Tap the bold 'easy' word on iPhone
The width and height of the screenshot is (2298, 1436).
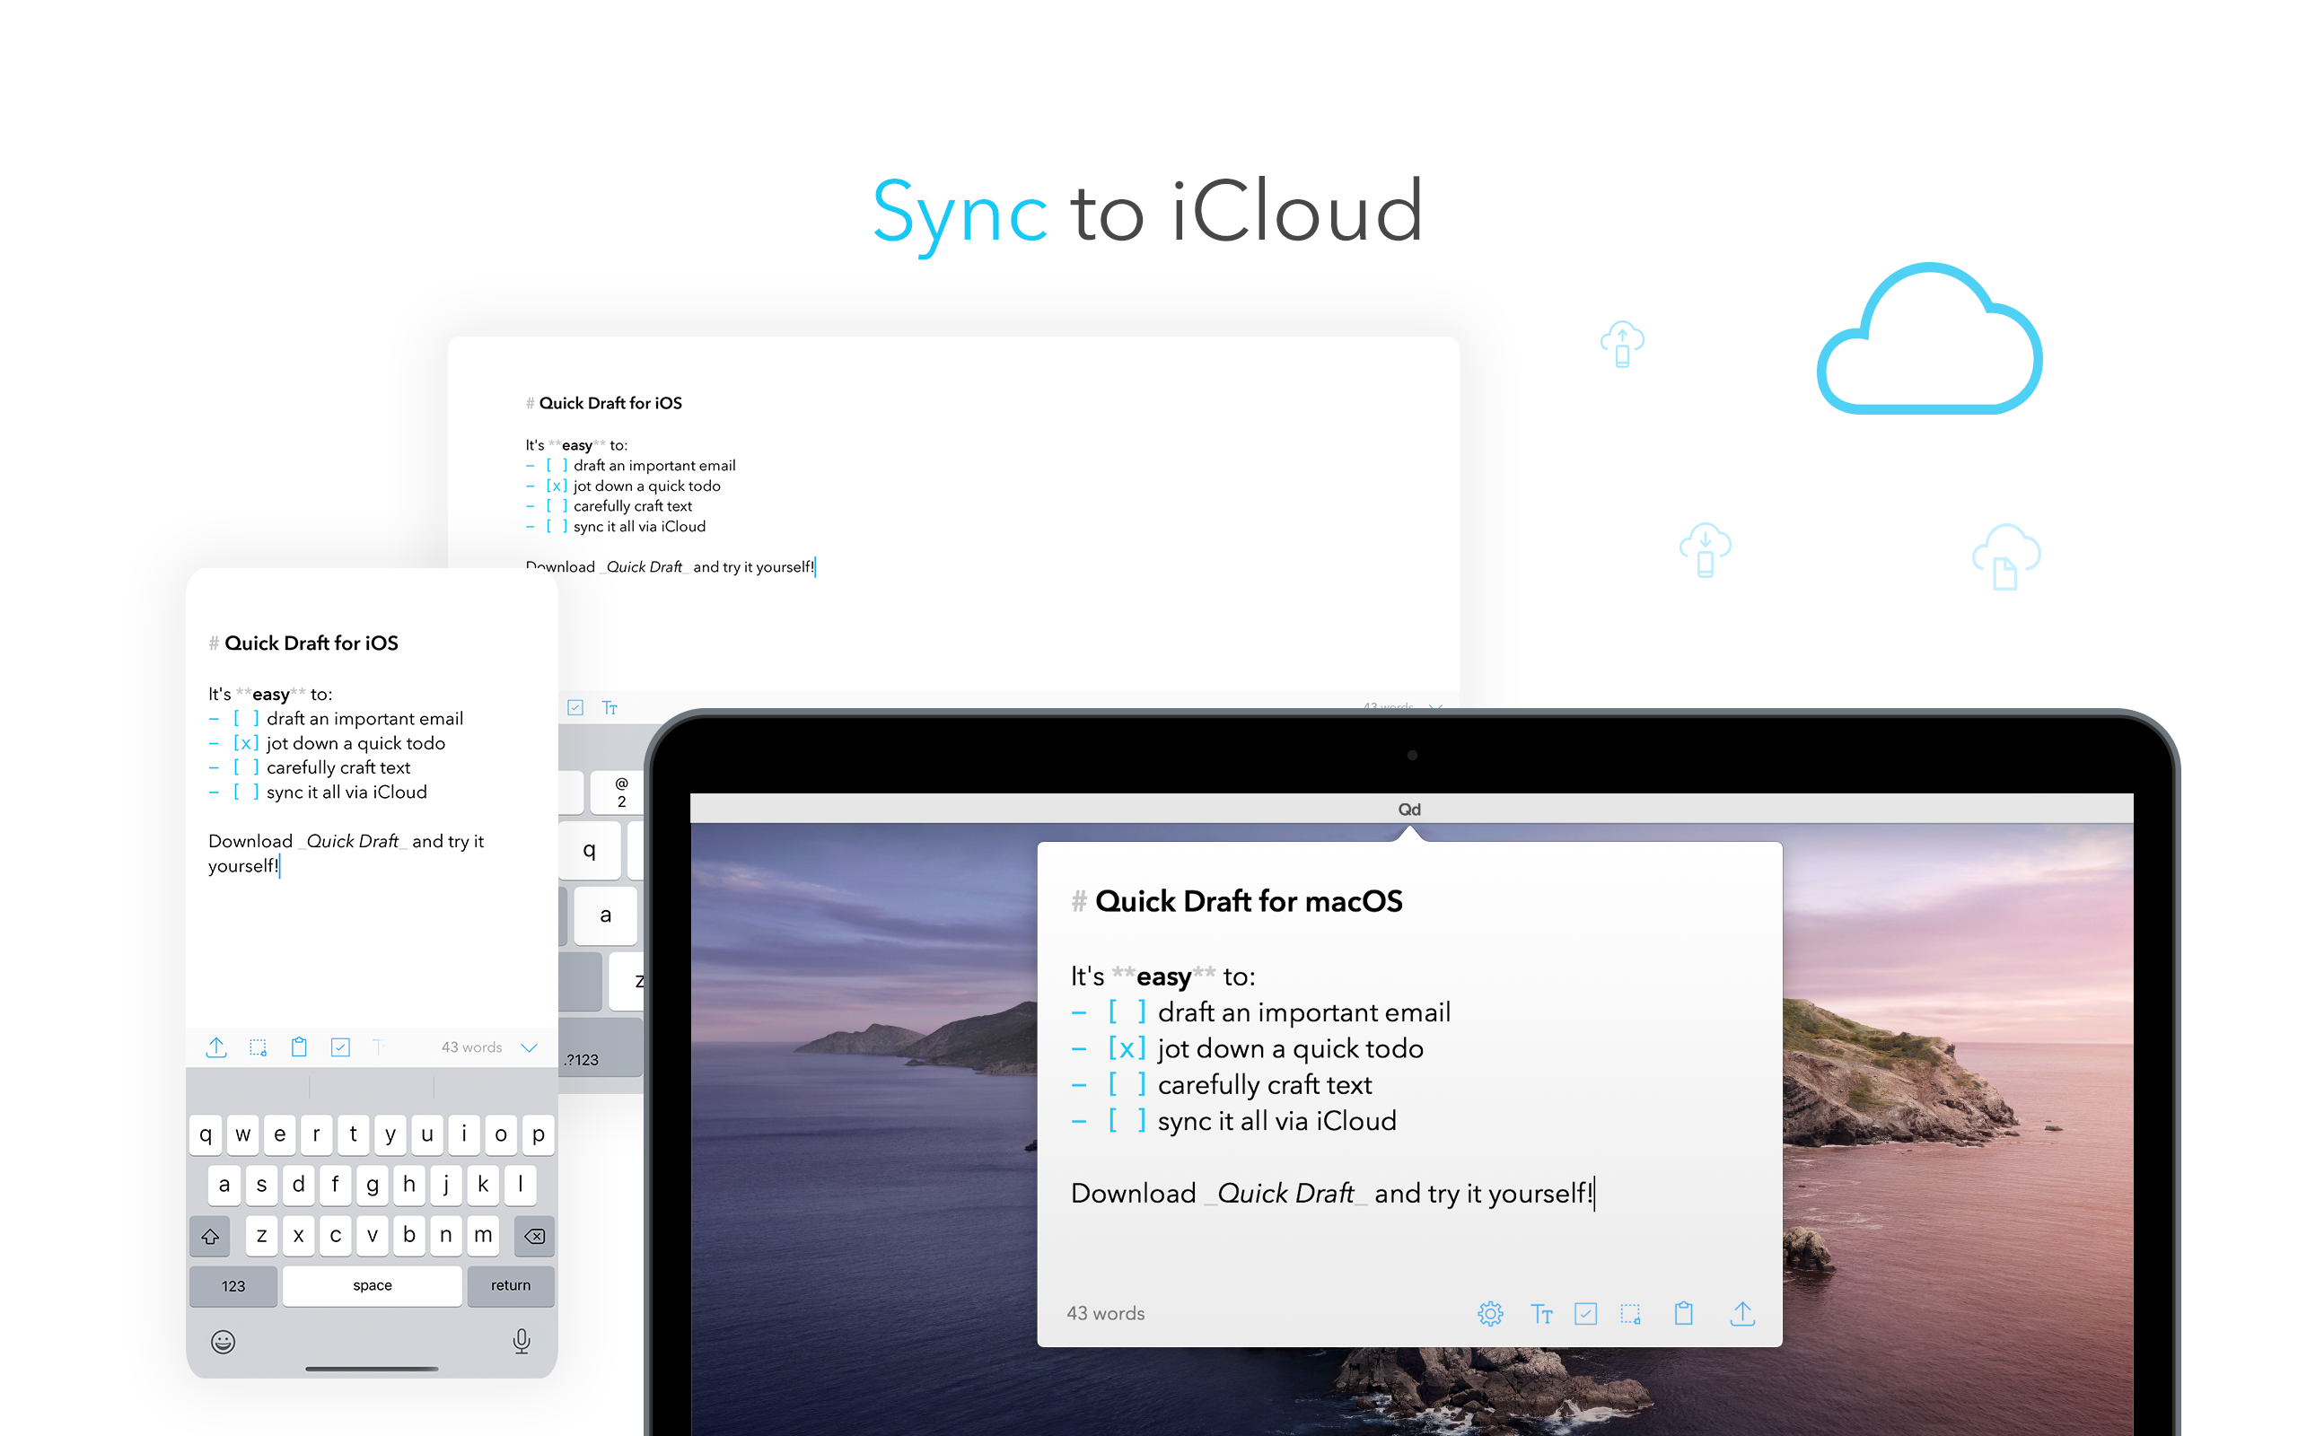click(270, 695)
